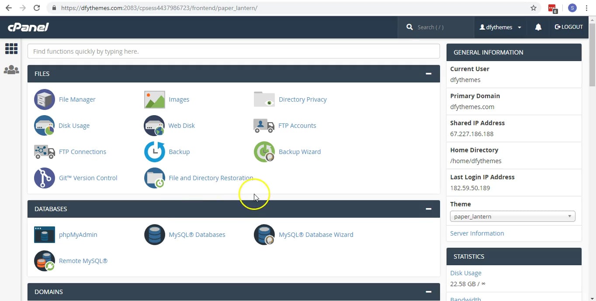Open the File Manager icon
The image size is (596, 301).
45,99
